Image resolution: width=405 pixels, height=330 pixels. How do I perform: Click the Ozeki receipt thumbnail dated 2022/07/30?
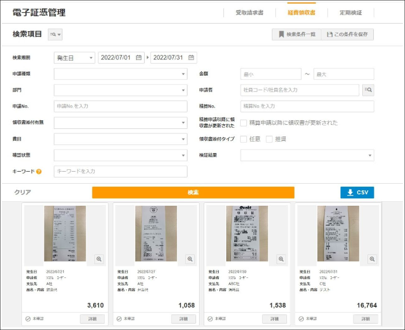(x=247, y=233)
